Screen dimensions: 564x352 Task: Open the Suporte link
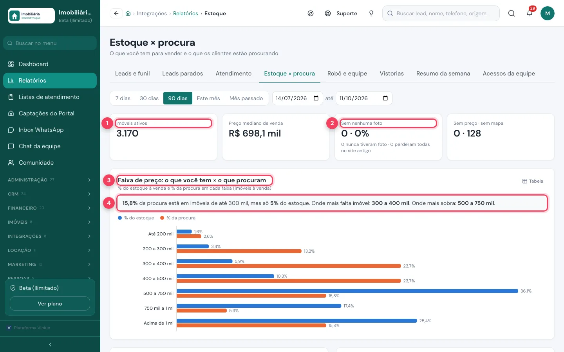tap(341, 13)
